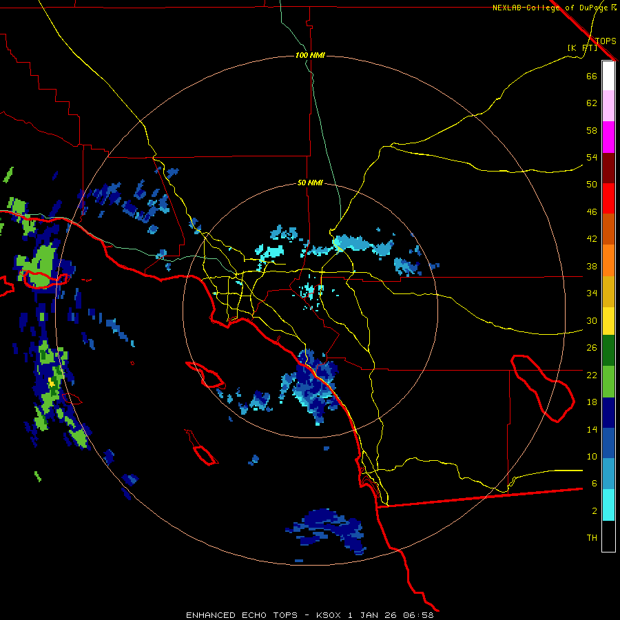Click the cyan legend swatch

point(608,505)
